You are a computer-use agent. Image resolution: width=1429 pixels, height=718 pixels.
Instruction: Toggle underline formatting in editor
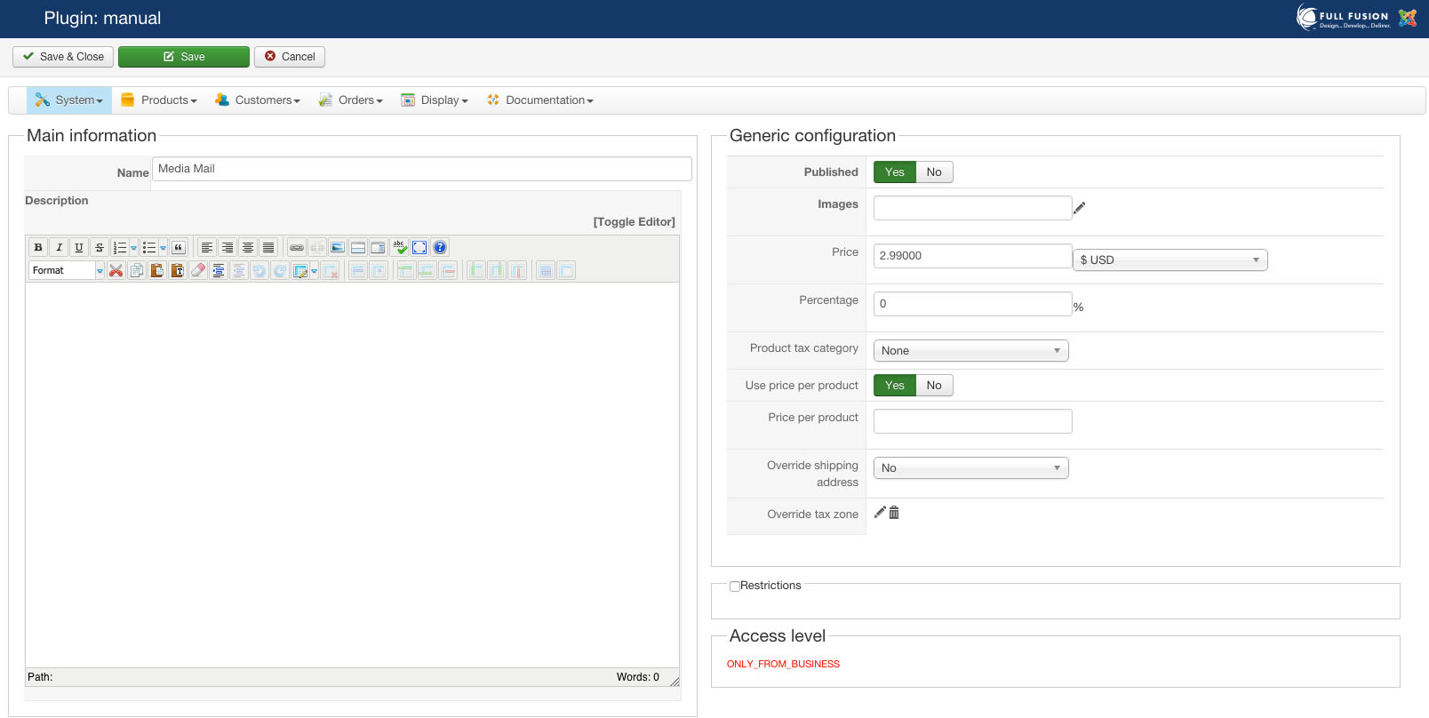(79, 247)
